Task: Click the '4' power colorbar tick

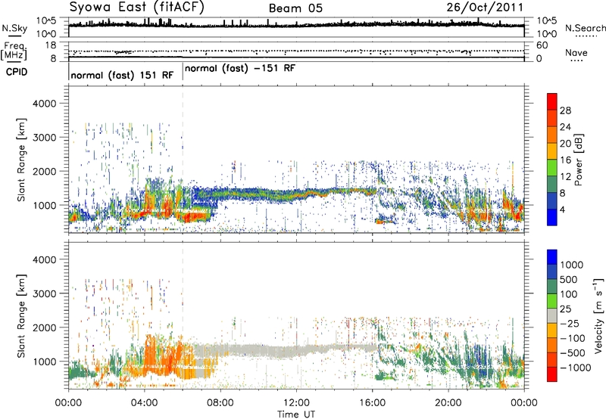Action: (562, 209)
